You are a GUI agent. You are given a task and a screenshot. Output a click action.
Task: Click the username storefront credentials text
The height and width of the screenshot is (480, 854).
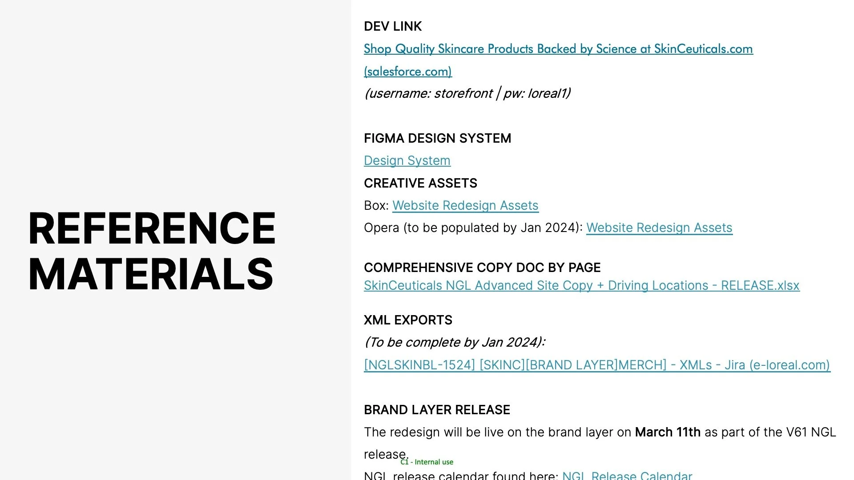click(x=467, y=93)
